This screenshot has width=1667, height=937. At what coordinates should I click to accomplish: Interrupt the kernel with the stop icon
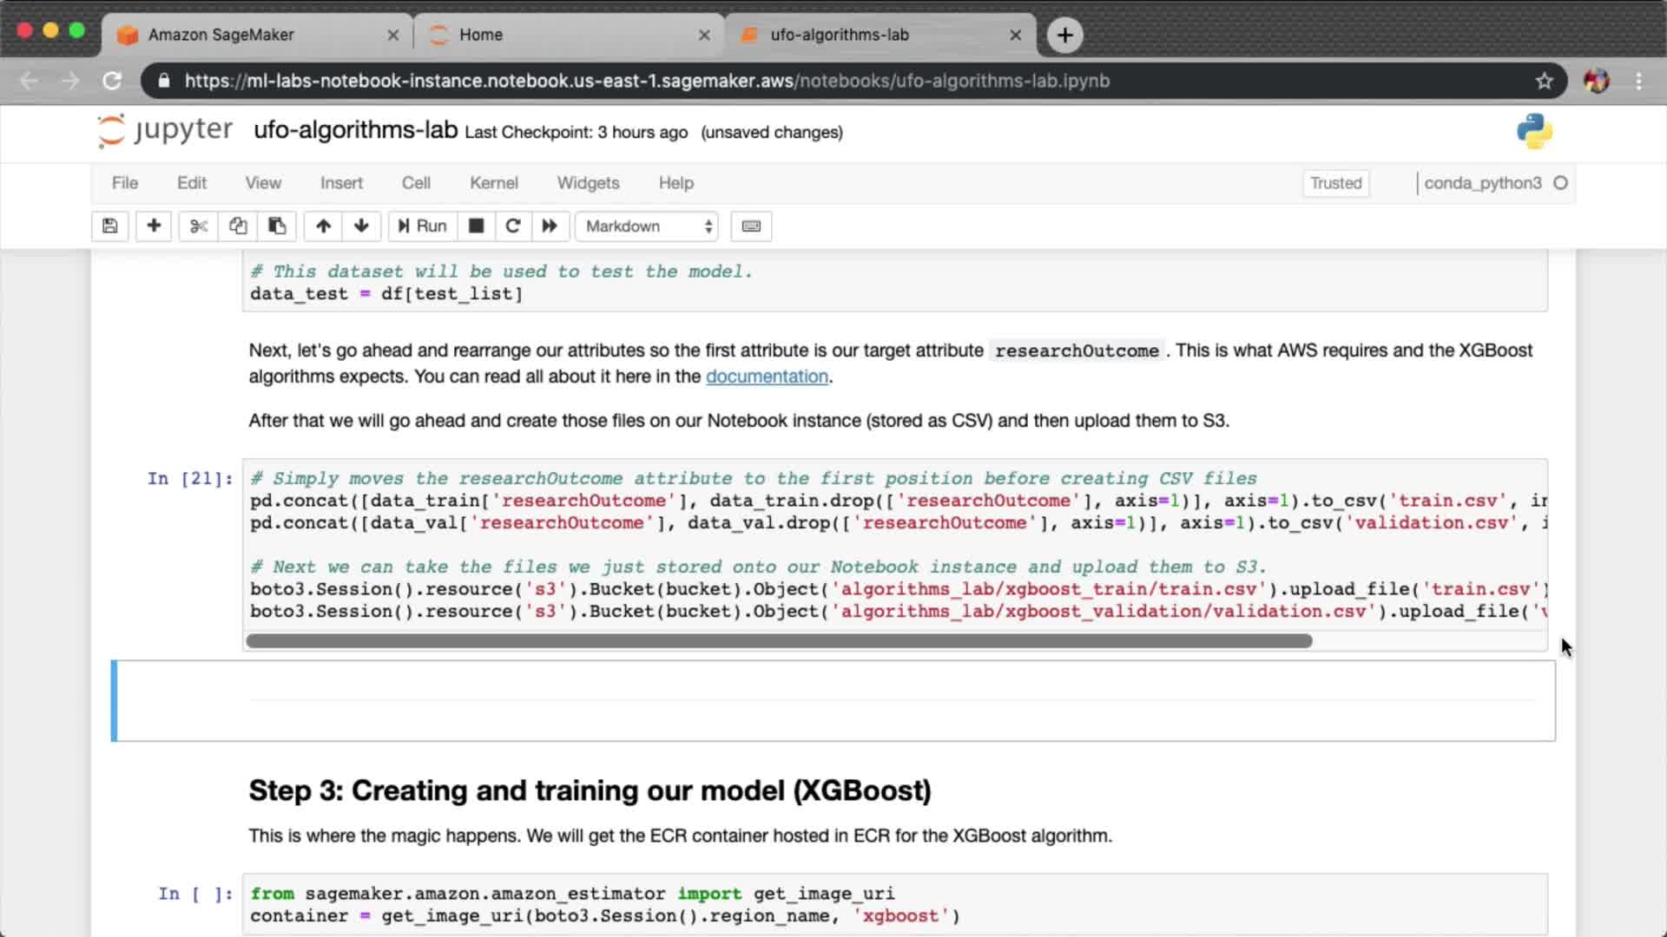click(476, 226)
